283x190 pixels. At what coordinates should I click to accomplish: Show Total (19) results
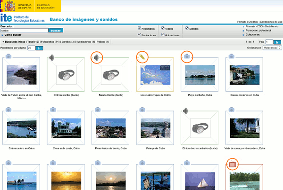33,42
